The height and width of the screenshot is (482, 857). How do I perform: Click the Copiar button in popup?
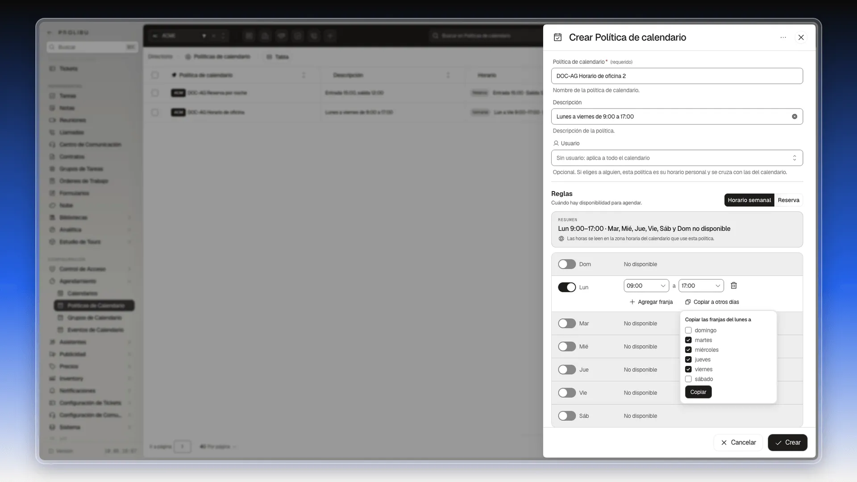tap(698, 392)
